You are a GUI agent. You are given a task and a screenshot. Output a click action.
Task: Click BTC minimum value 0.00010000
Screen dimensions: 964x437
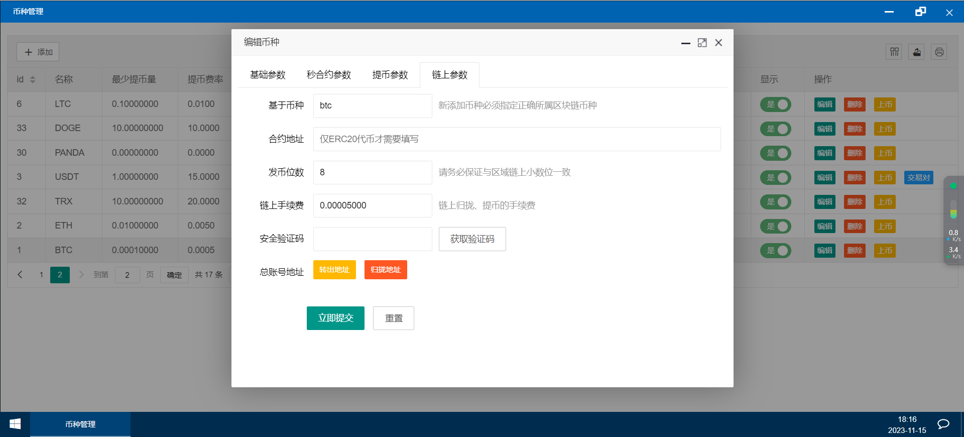tap(135, 250)
